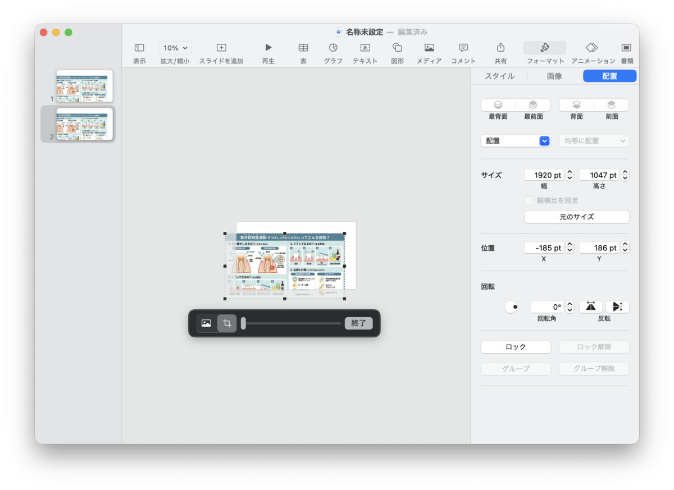Open the 表示 view options
Screen dimensions: 674x490
139,48
